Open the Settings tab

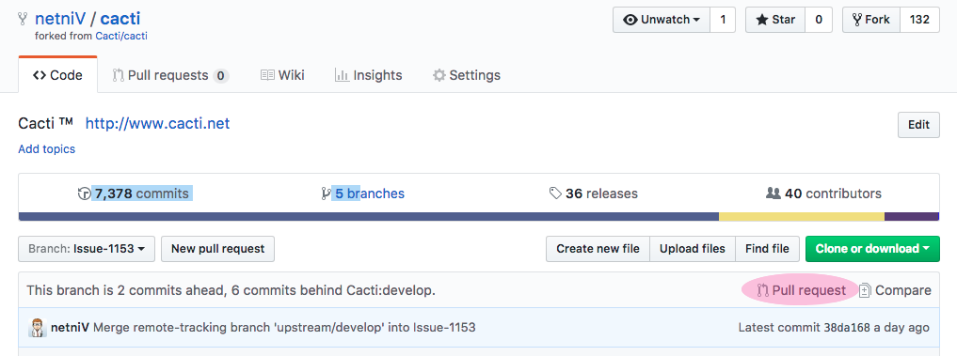[467, 75]
